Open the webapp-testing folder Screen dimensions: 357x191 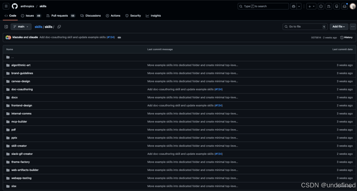[x=21, y=178]
